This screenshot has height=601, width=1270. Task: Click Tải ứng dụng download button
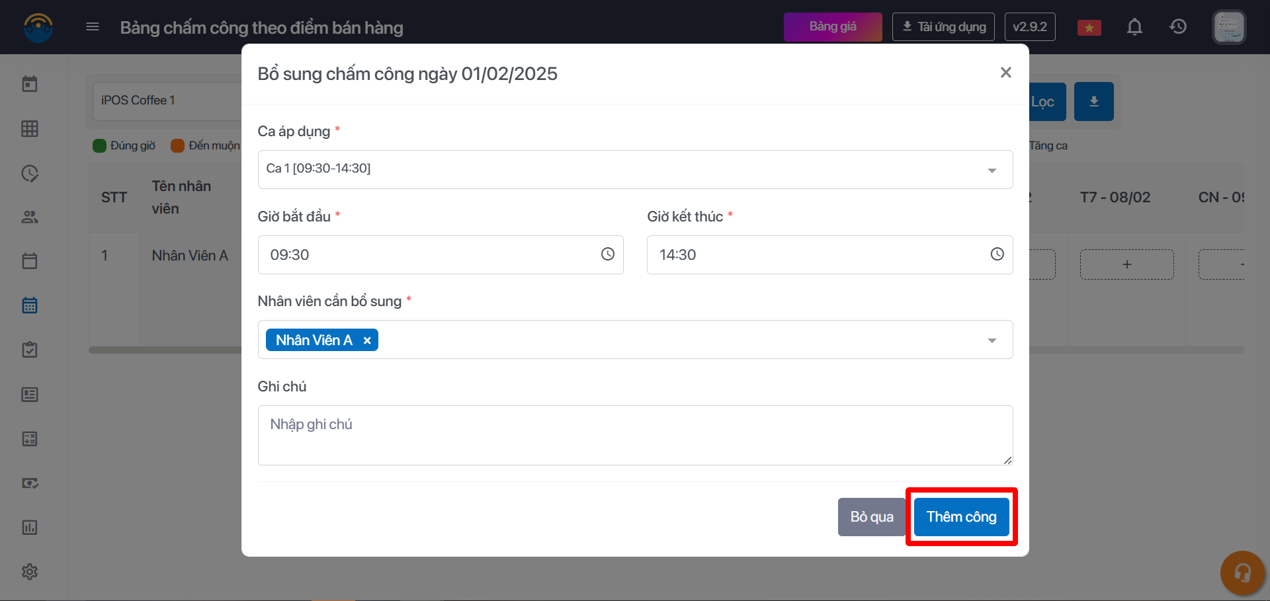(x=943, y=27)
